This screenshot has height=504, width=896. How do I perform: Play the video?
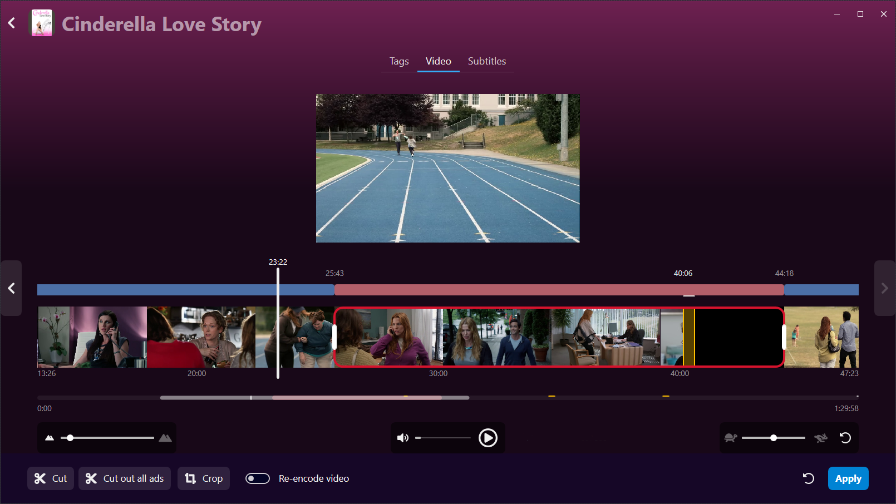click(x=488, y=438)
